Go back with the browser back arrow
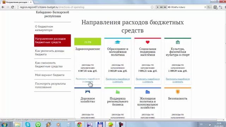Viewport: 226px width, 127px height. [3, 7]
